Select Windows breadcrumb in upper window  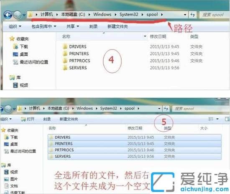point(102,14)
